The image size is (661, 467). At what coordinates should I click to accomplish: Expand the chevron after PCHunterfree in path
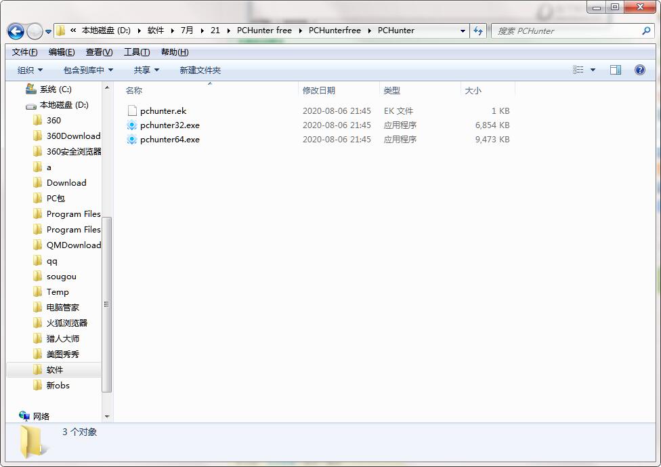tap(369, 31)
